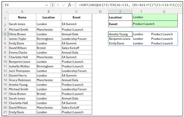The height and width of the screenshot is (117, 184).
Task: Click the Name header cell in A1
Action: pos(22,17)
